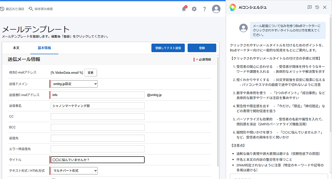Click the 変更 button for recipient address

(91, 73)
